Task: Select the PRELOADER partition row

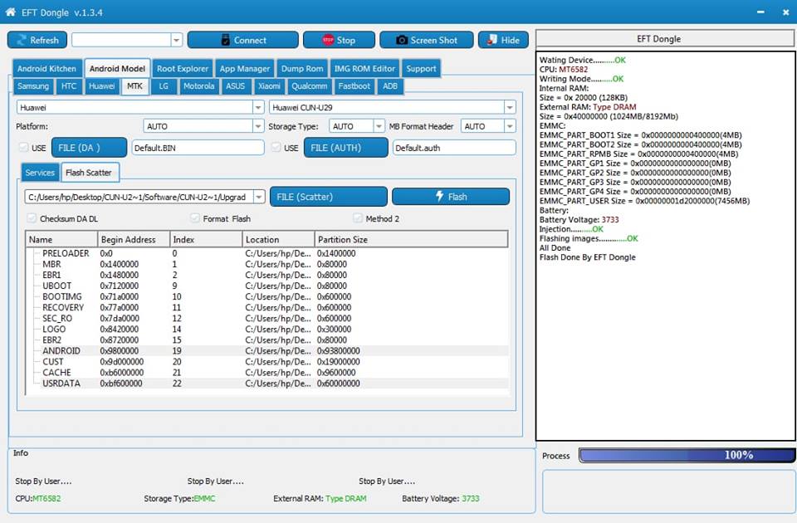Action: coord(267,253)
